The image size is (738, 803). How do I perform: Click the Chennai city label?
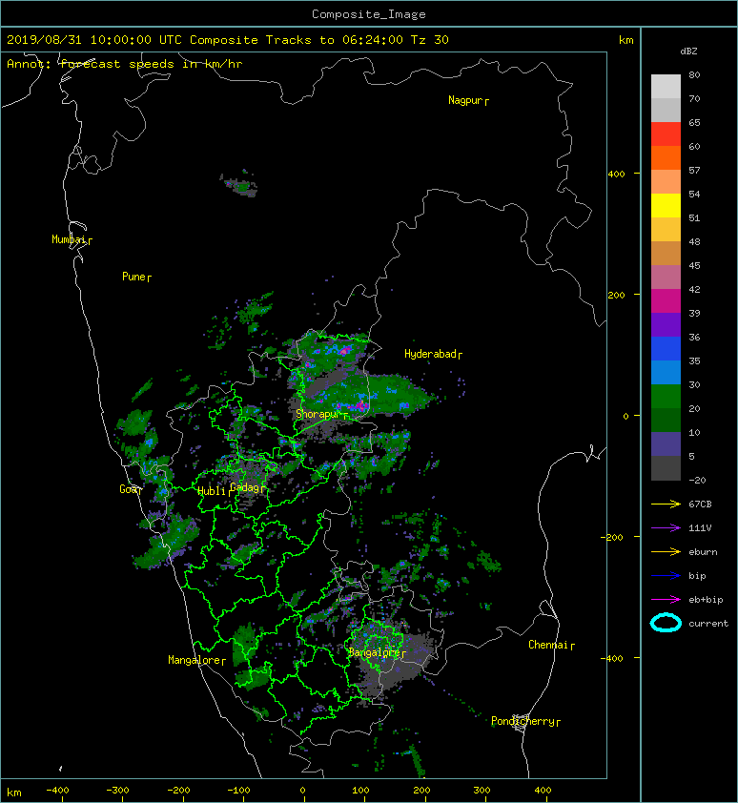pos(548,645)
